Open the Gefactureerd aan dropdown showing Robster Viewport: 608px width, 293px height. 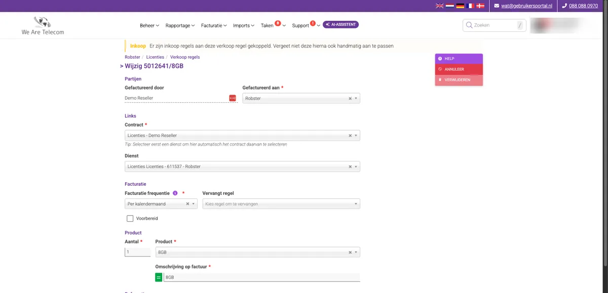tap(301, 98)
